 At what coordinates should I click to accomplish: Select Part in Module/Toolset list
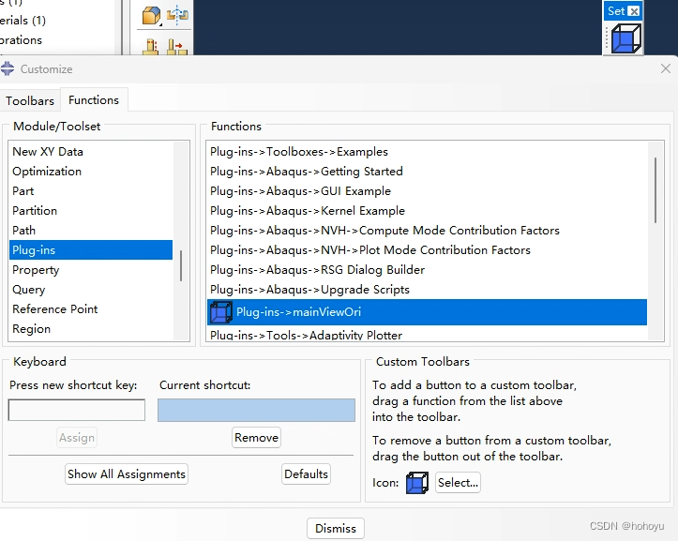(91, 191)
